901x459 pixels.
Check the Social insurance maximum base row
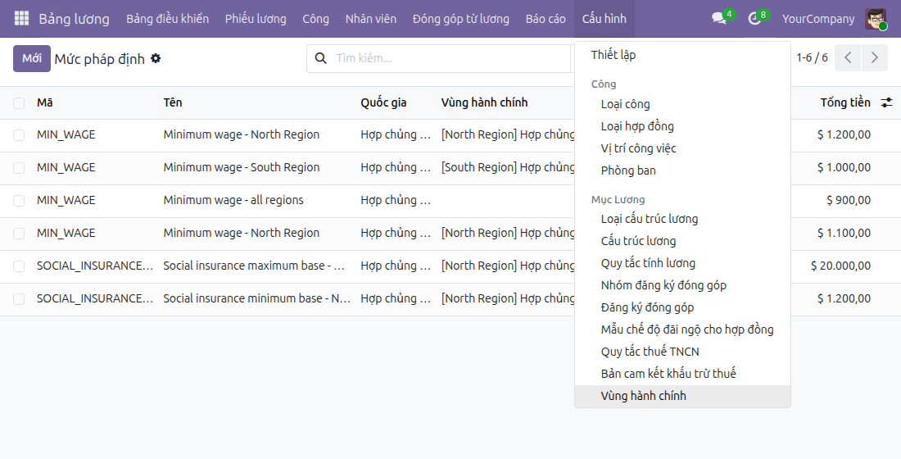(19, 266)
